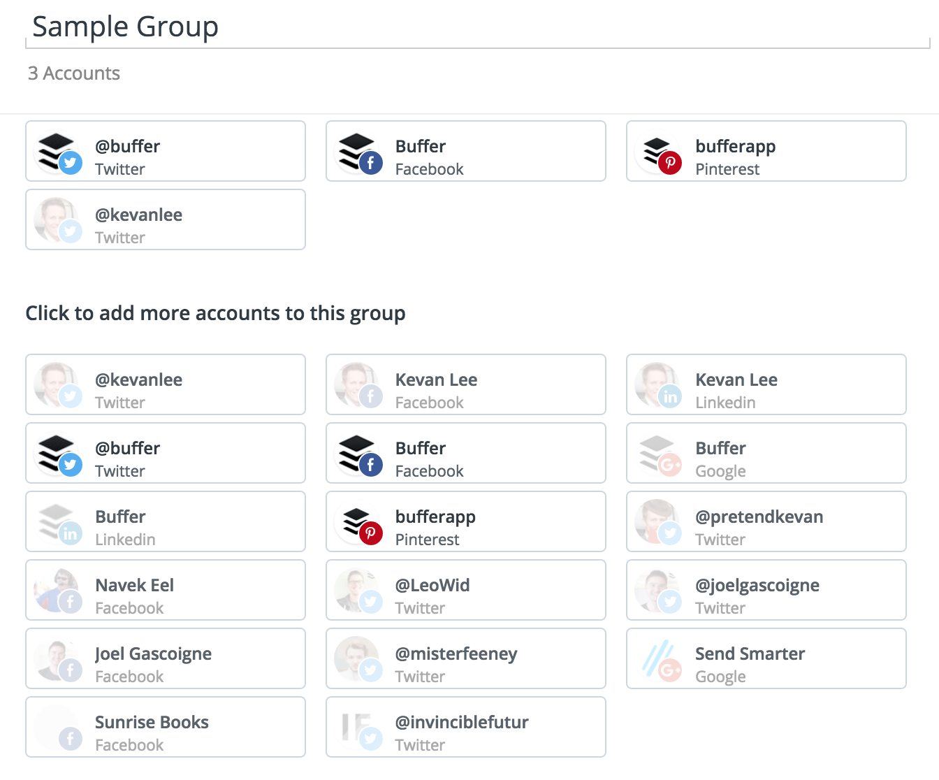Click the Facebook badge on the Buffer card
The height and width of the screenshot is (780, 939).
[371, 163]
